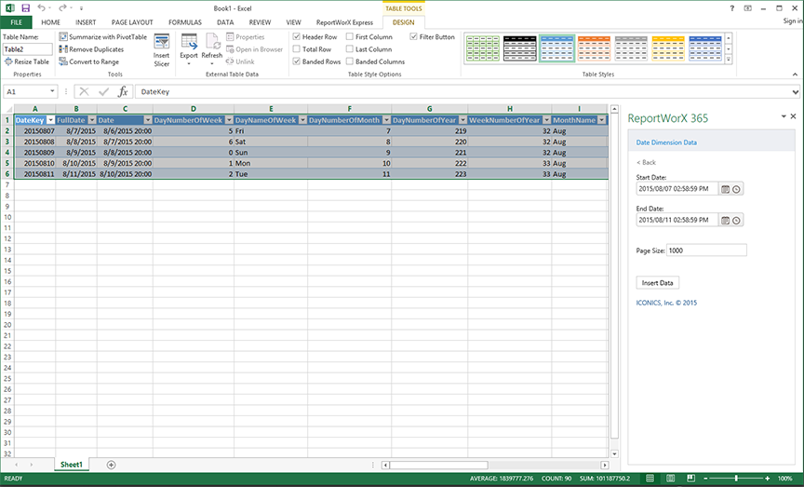Image resolution: width=804 pixels, height=487 pixels.
Task: Click Remove Duplicates in Tools group
Action: (x=95, y=49)
